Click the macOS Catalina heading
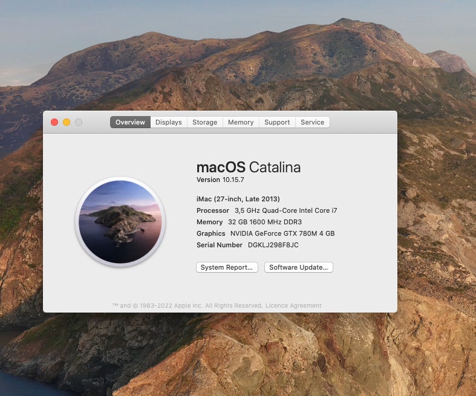The image size is (476, 396). (249, 167)
